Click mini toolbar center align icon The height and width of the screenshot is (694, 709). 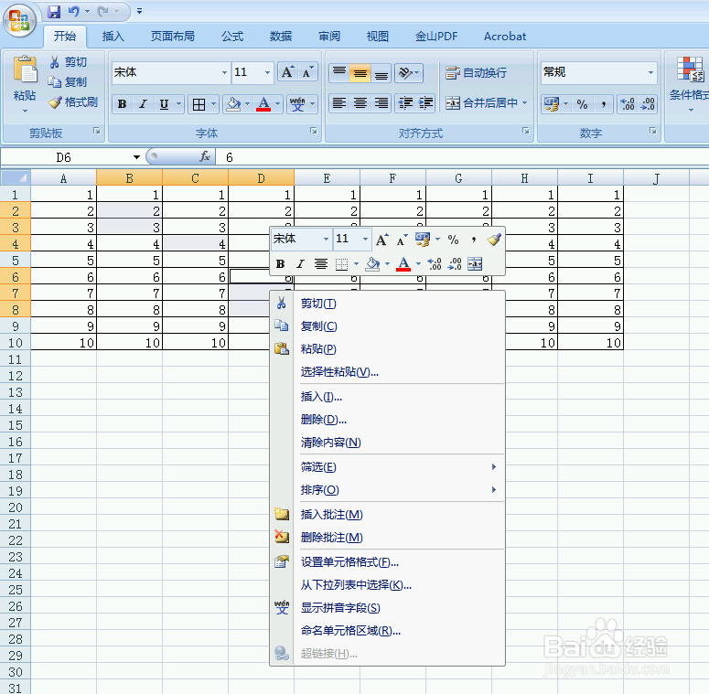(x=320, y=263)
